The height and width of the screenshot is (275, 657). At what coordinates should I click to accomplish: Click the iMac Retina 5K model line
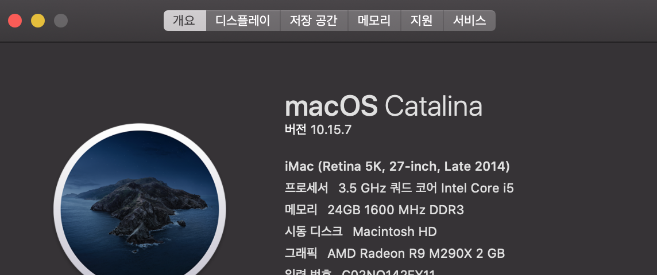click(x=397, y=167)
